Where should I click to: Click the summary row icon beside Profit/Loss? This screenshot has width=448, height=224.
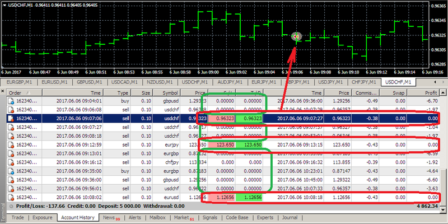tap(11, 206)
